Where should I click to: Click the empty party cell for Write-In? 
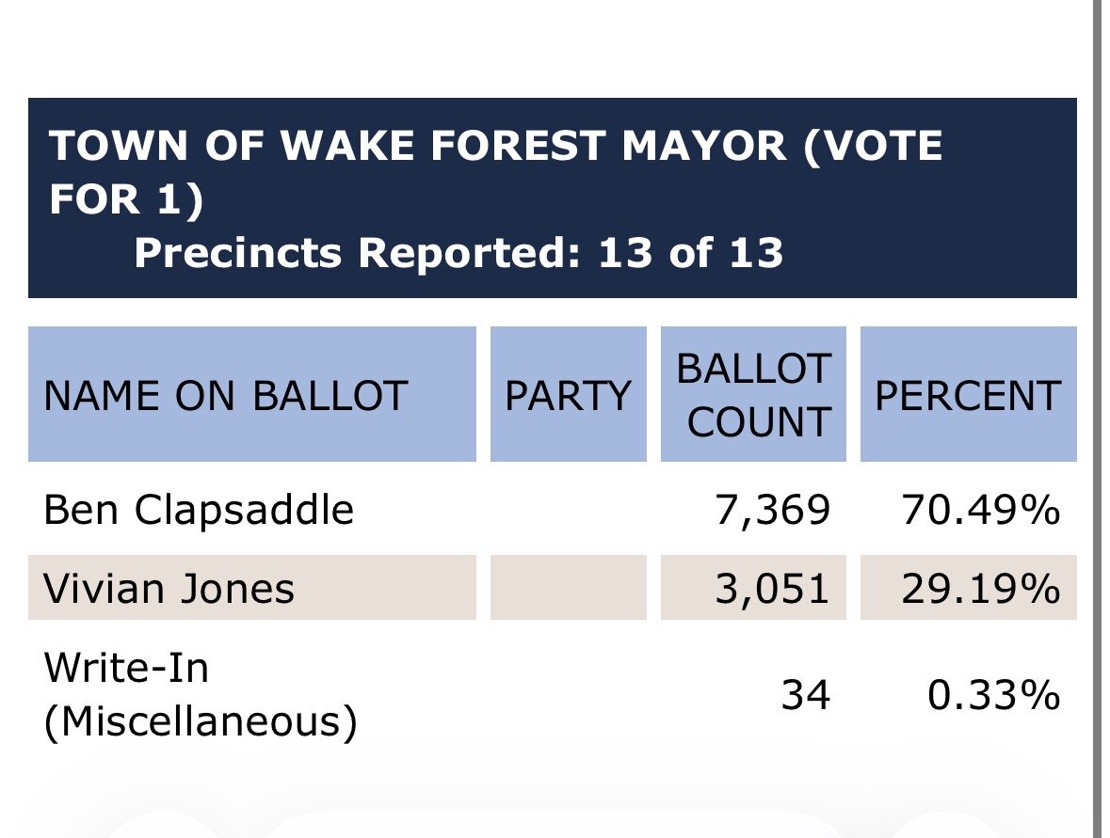point(568,696)
